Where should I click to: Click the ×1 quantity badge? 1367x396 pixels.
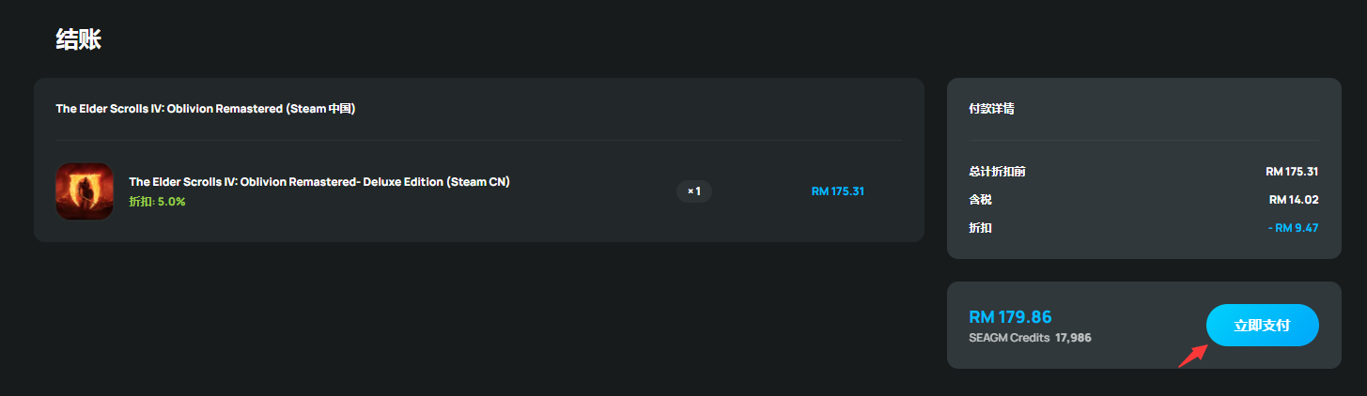tap(694, 191)
